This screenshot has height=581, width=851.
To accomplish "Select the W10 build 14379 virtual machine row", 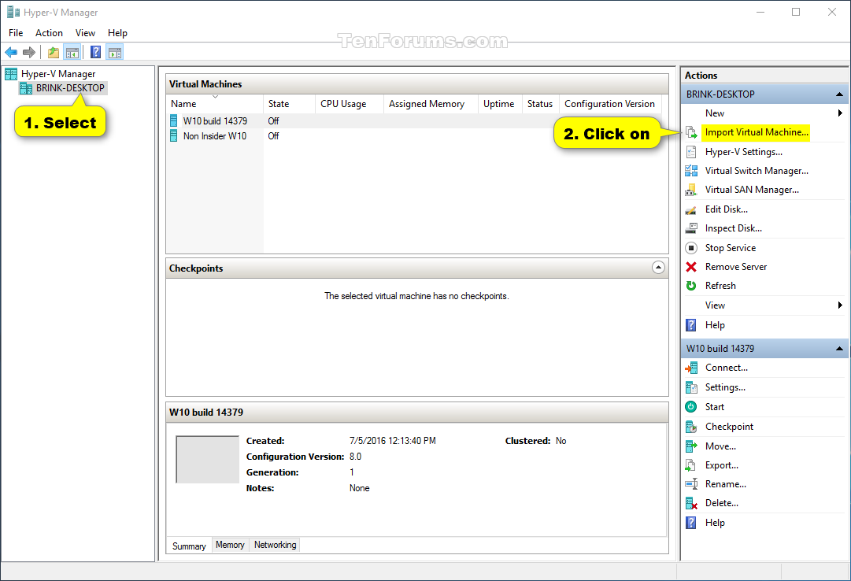I will [416, 121].
